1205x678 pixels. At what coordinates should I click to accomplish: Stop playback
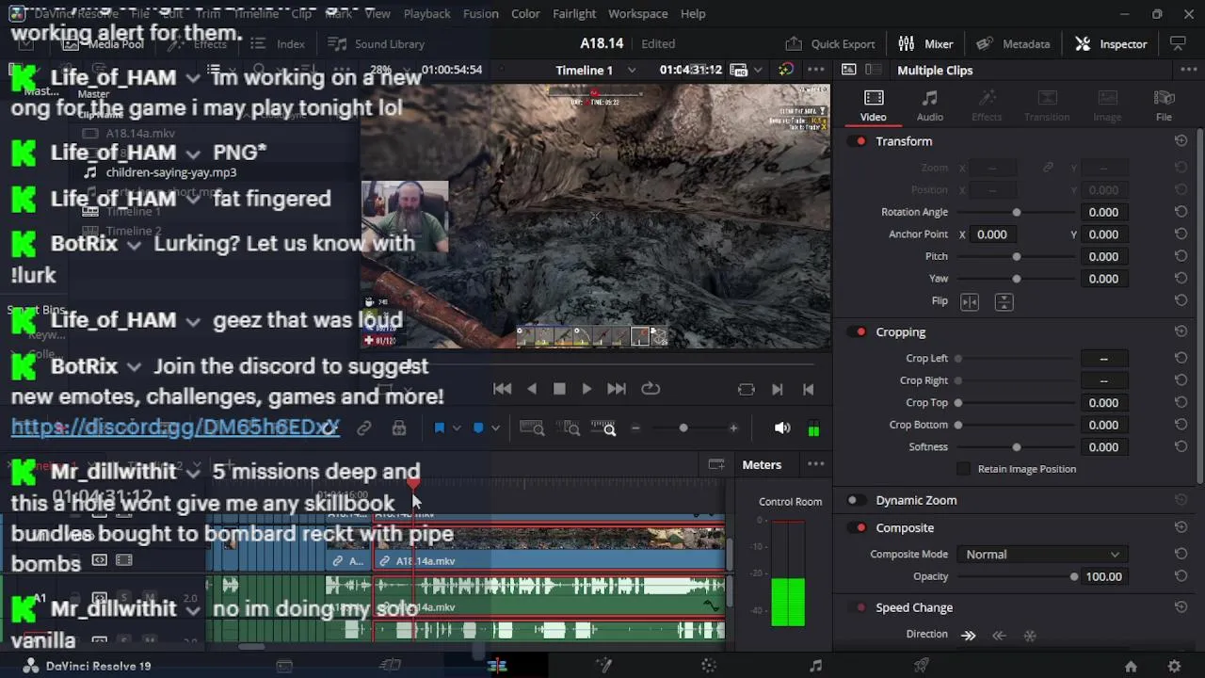coord(559,389)
